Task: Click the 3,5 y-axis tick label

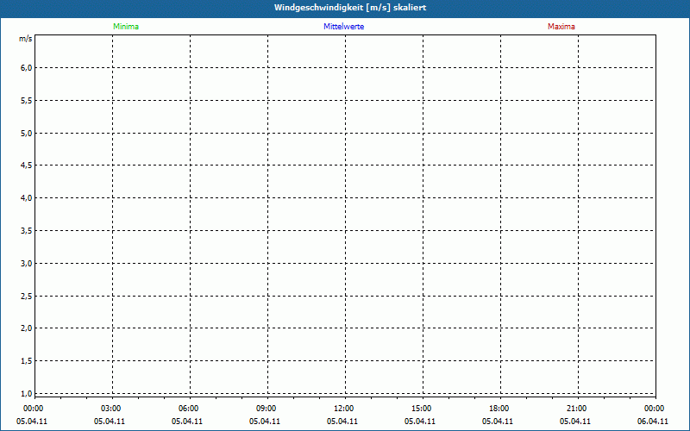Action: coord(26,230)
